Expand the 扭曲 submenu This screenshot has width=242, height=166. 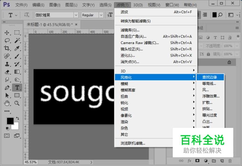pos(156,96)
